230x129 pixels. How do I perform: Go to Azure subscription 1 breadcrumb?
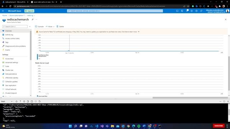17,15
